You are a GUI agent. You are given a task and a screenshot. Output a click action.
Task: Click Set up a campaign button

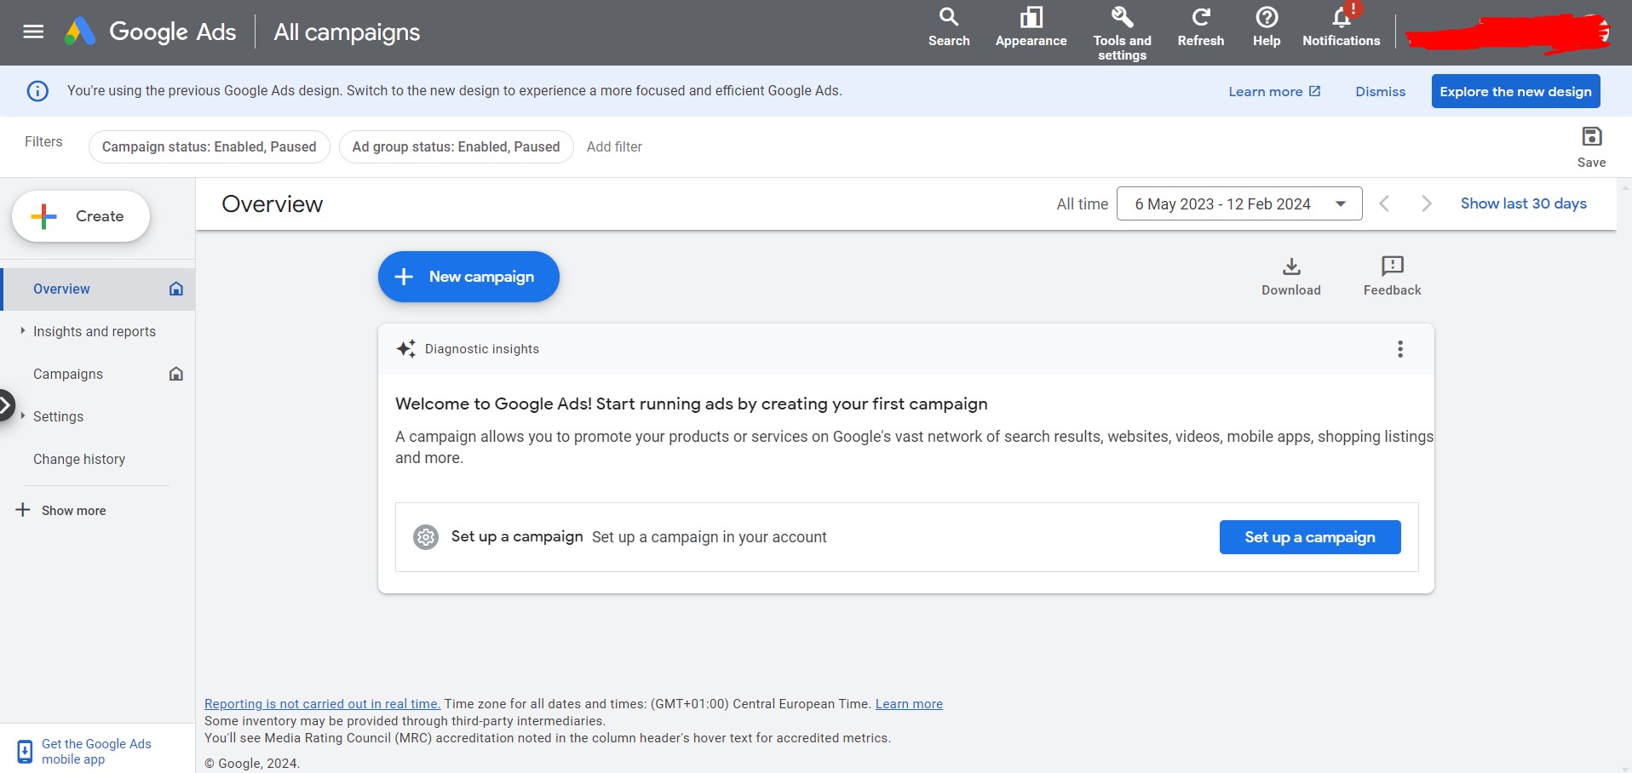1310,537
